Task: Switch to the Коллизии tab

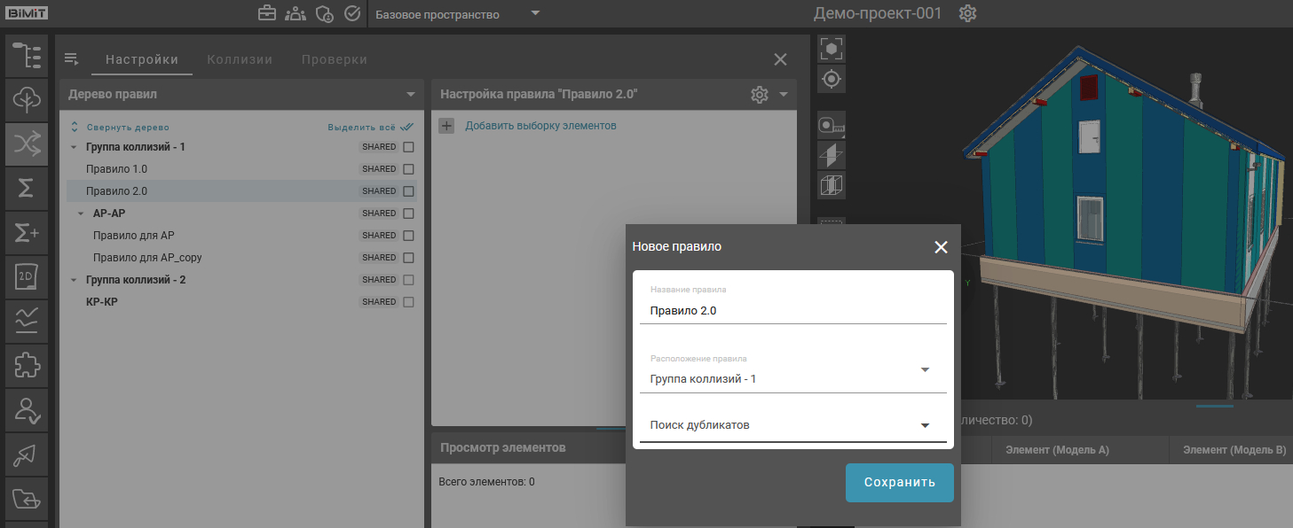Action: [240, 59]
